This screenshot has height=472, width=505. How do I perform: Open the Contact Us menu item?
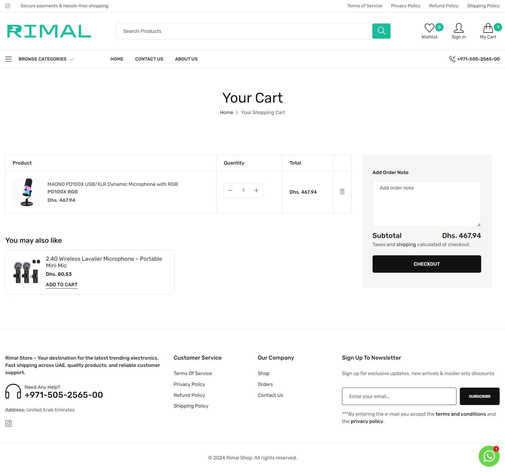(149, 59)
